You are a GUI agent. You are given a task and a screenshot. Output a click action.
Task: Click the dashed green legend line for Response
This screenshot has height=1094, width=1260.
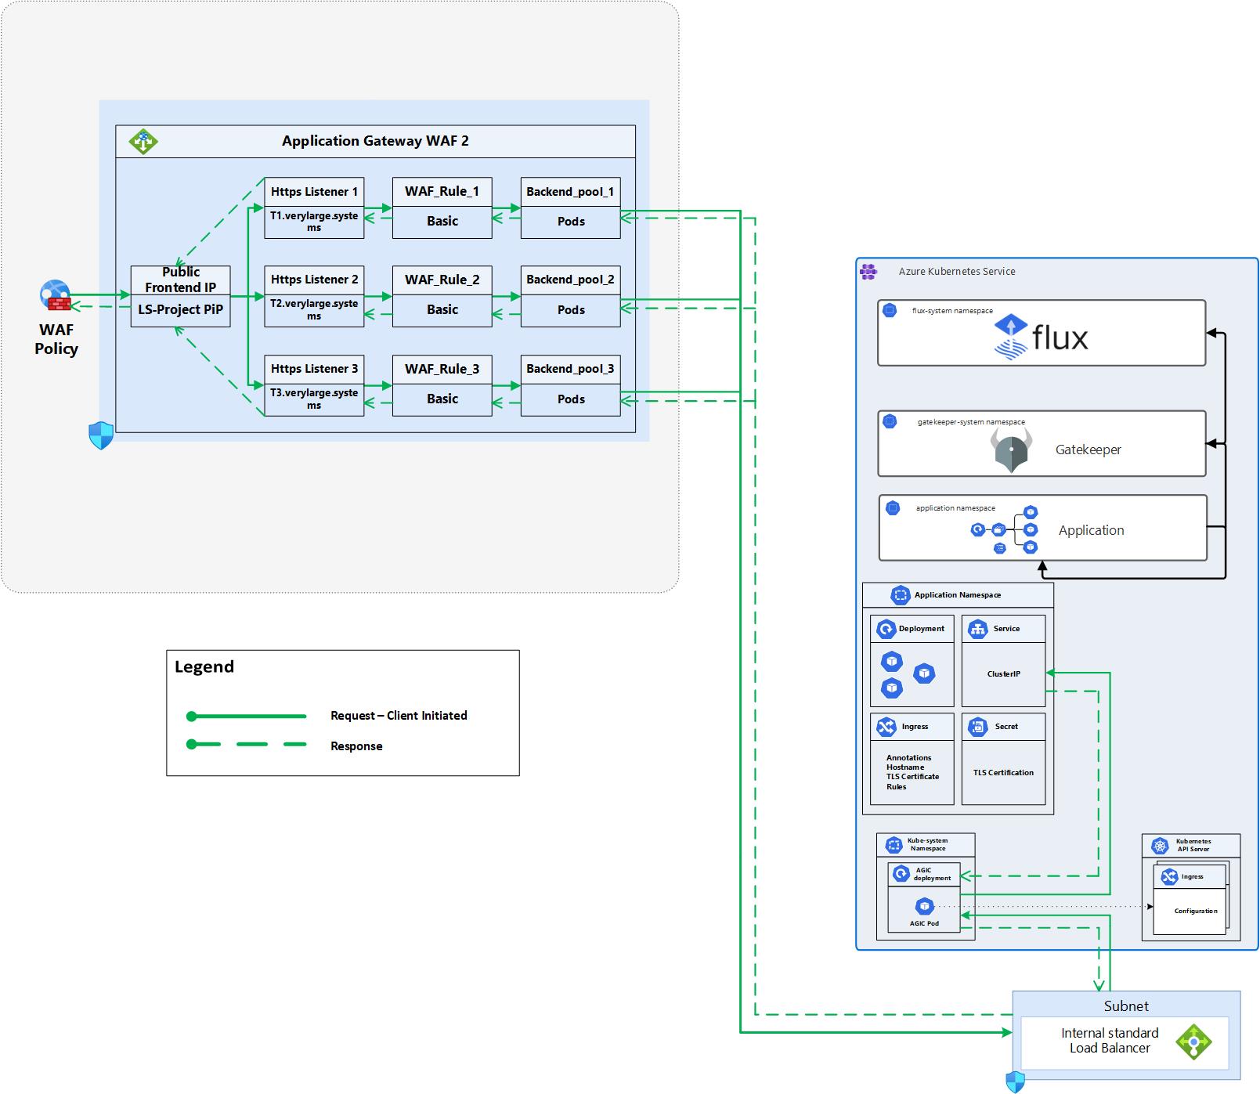(x=247, y=745)
